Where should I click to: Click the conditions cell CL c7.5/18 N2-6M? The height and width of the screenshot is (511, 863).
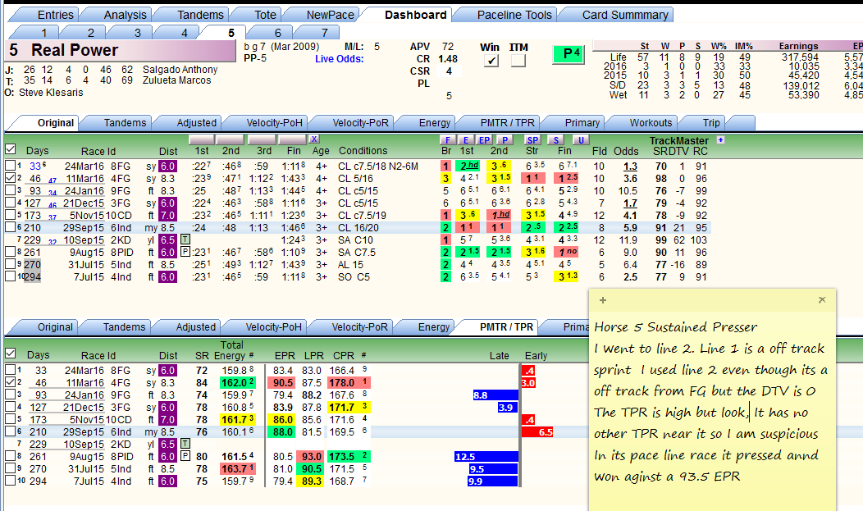click(x=378, y=167)
